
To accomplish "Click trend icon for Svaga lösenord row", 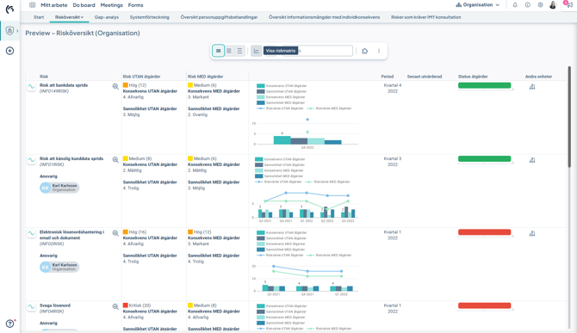I will point(31,306).
